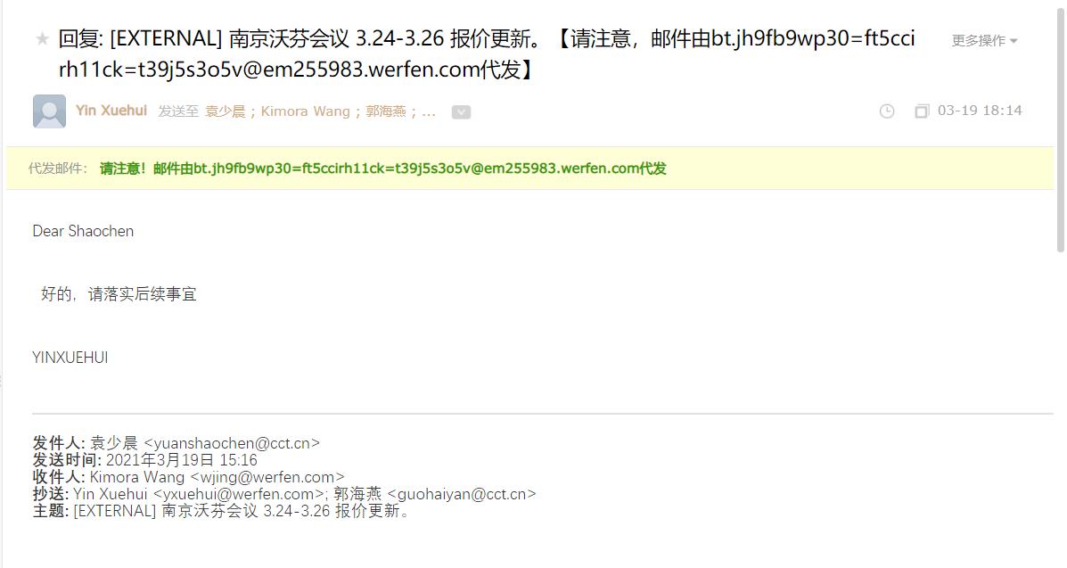Click recipient Kimora Wang in the header
The height and width of the screenshot is (568, 1067).
click(x=305, y=111)
